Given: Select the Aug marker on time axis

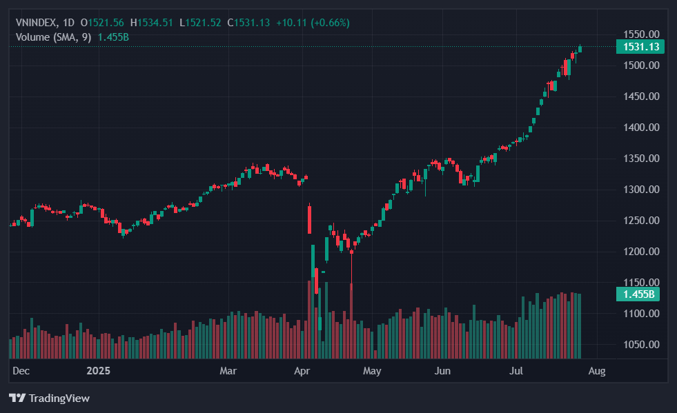Looking at the screenshot, I should (597, 371).
